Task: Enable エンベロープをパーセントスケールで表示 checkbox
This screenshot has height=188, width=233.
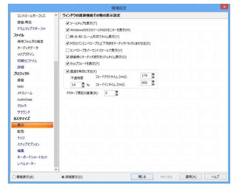Action: tap(67, 50)
